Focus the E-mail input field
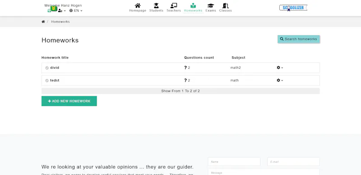 pos(294,162)
